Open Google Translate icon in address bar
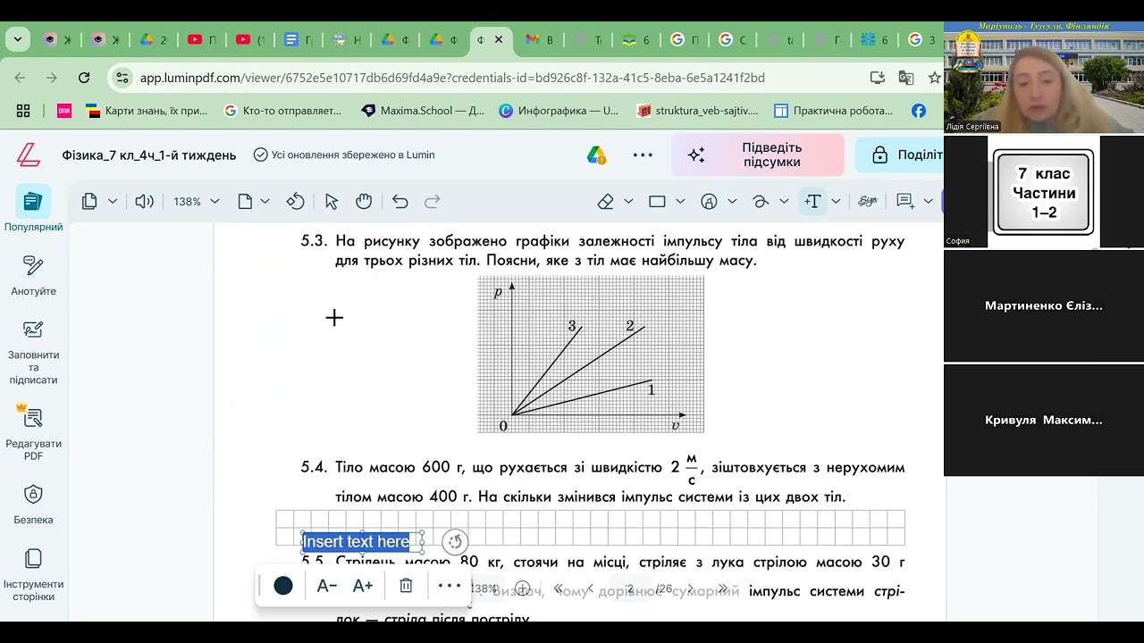This screenshot has height=643, width=1144. click(x=906, y=78)
